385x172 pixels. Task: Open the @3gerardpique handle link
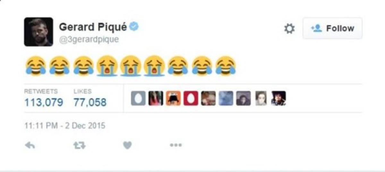pos(89,39)
